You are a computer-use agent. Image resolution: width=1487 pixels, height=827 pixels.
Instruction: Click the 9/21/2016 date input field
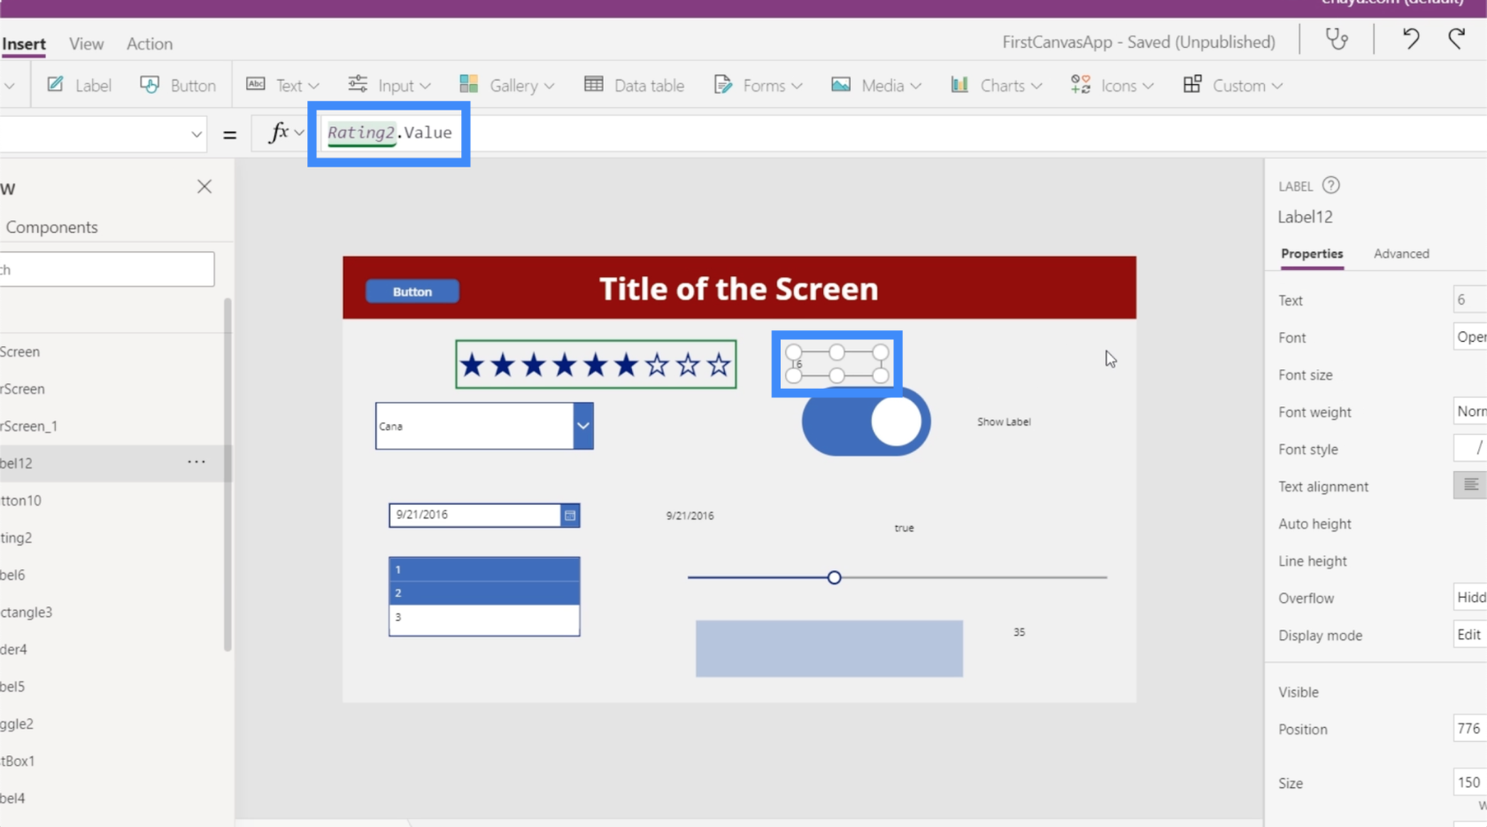[474, 514]
